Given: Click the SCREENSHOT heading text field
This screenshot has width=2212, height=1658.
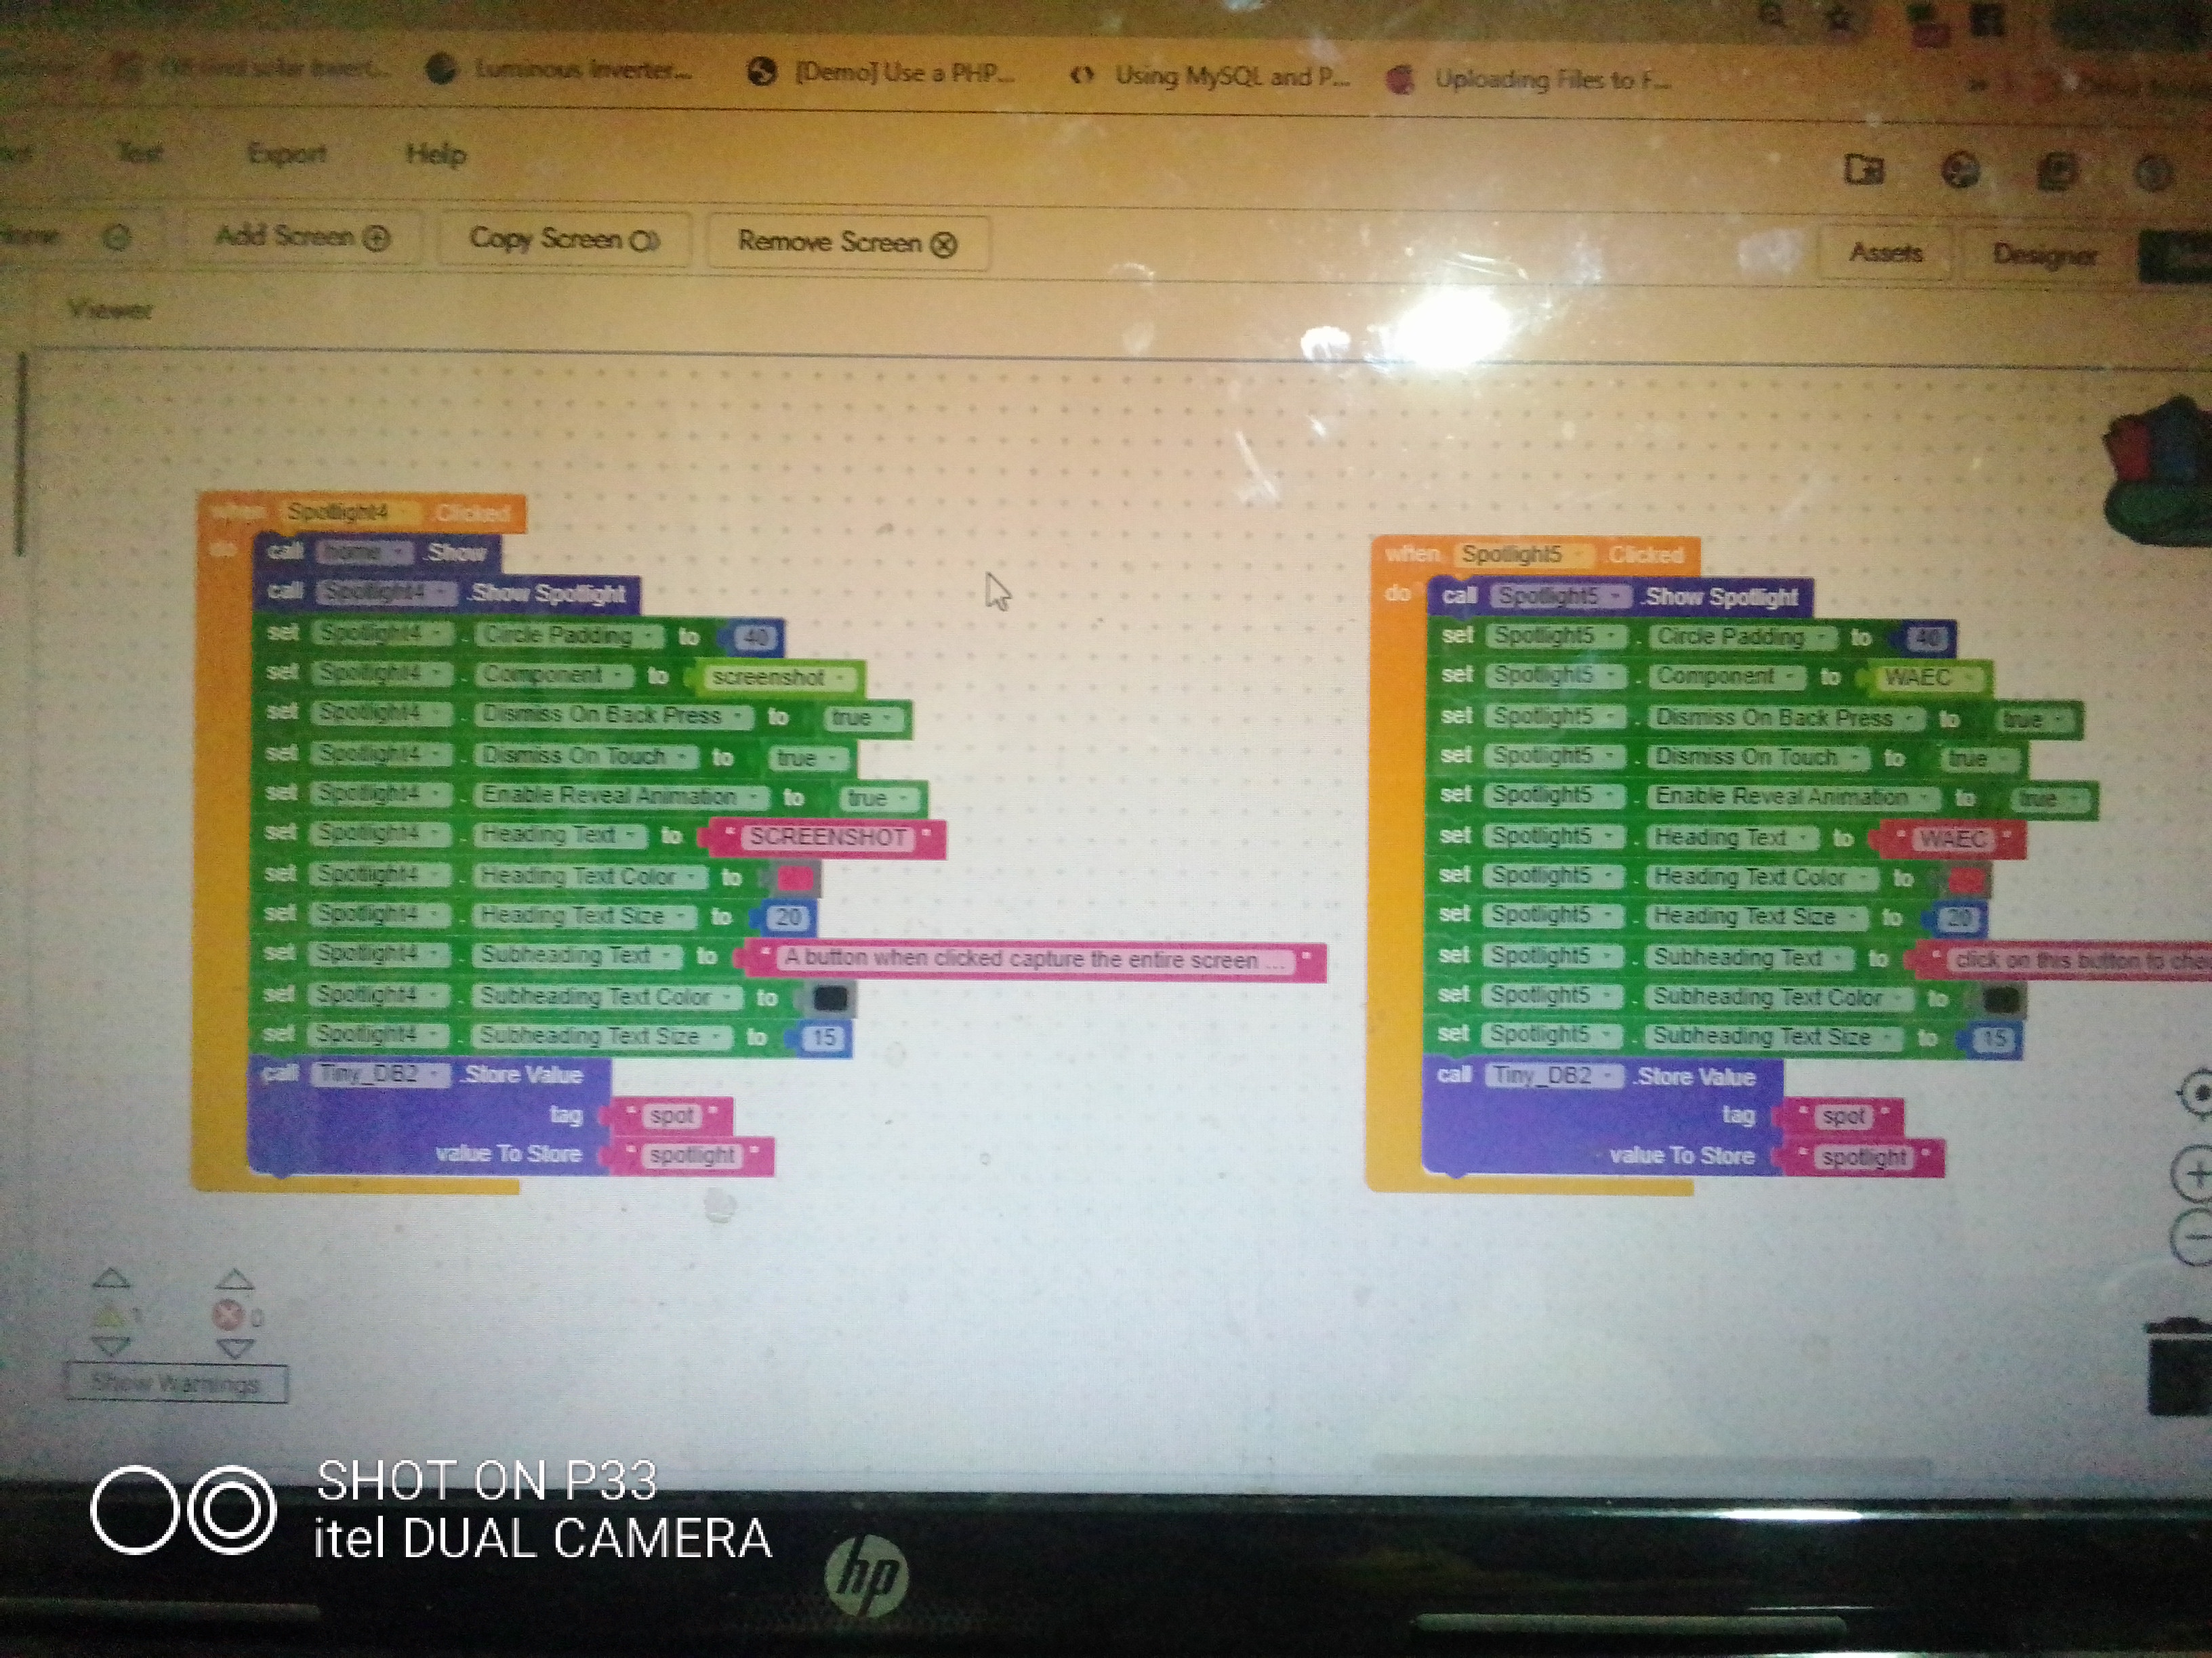Looking at the screenshot, I should pyautogui.click(x=829, y=836).
